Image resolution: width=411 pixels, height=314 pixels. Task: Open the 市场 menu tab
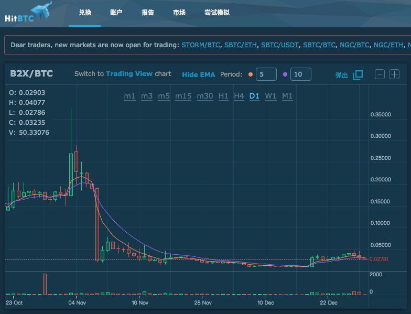click(179, 13)
